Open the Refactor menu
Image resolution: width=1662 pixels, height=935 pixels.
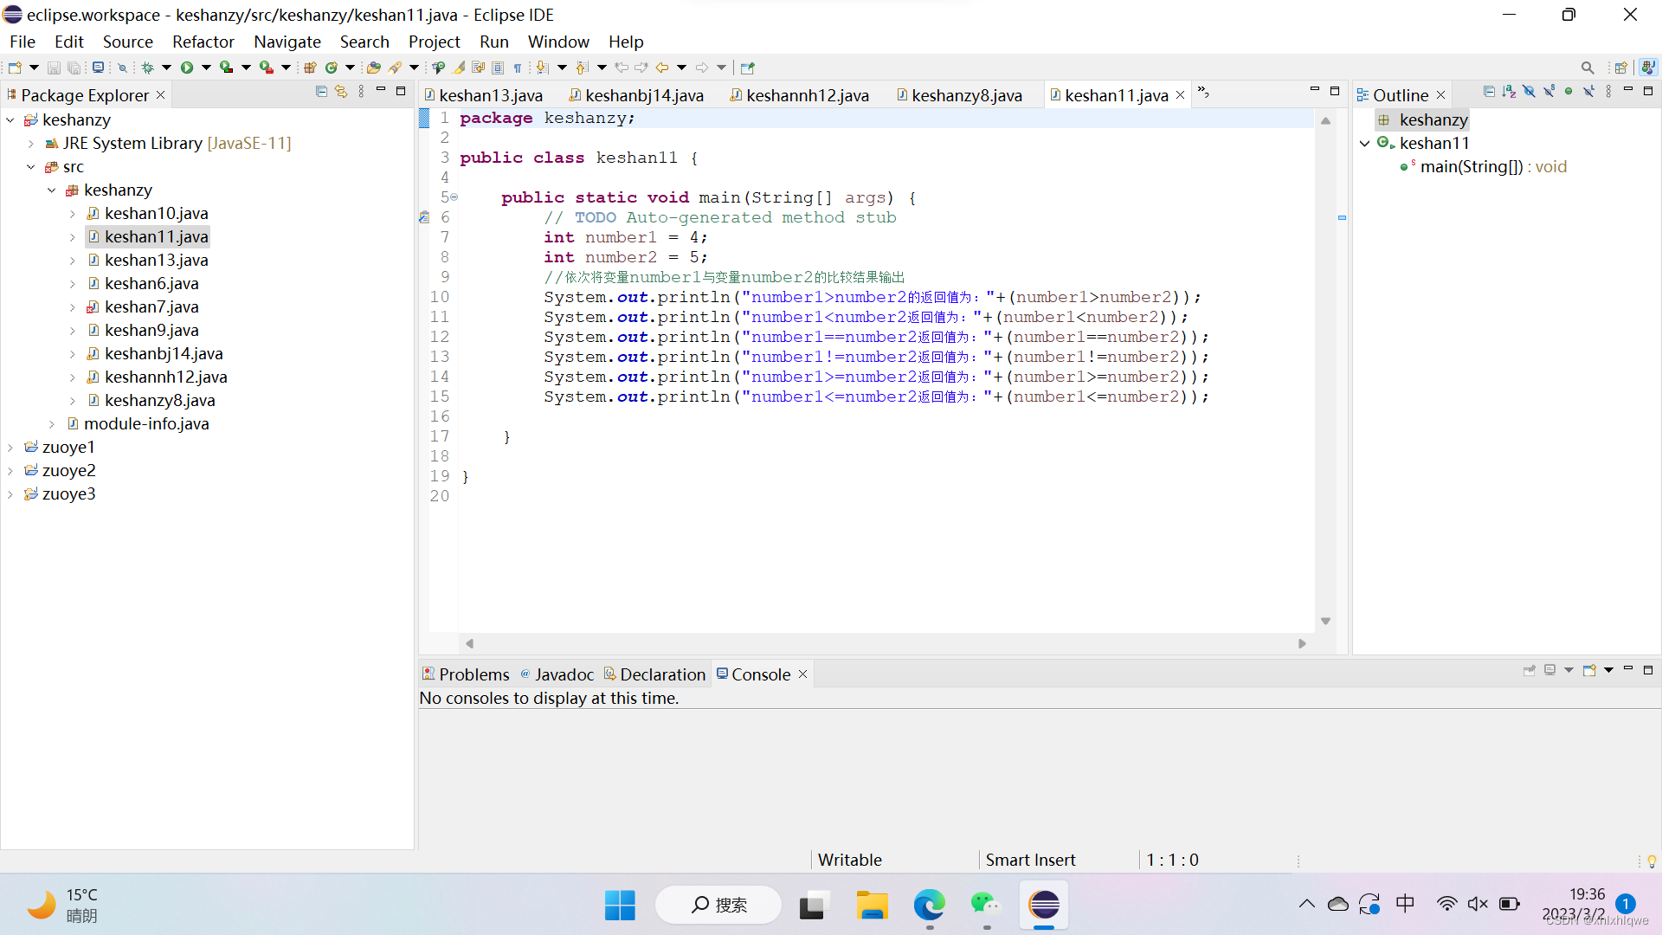point(203,42)
